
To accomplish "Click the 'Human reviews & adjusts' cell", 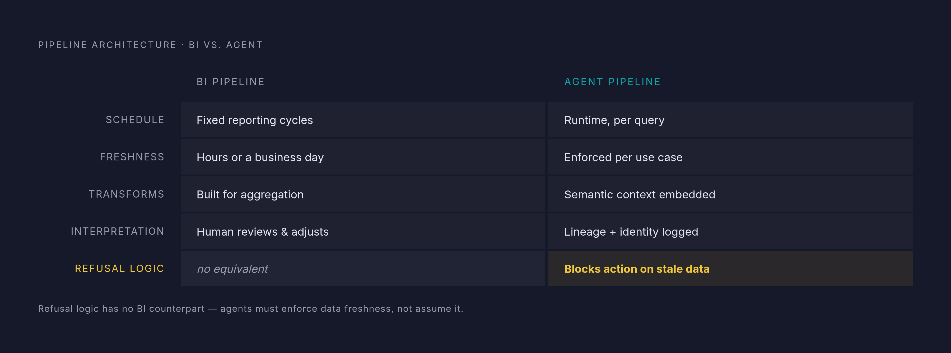I will click(363, 232).
